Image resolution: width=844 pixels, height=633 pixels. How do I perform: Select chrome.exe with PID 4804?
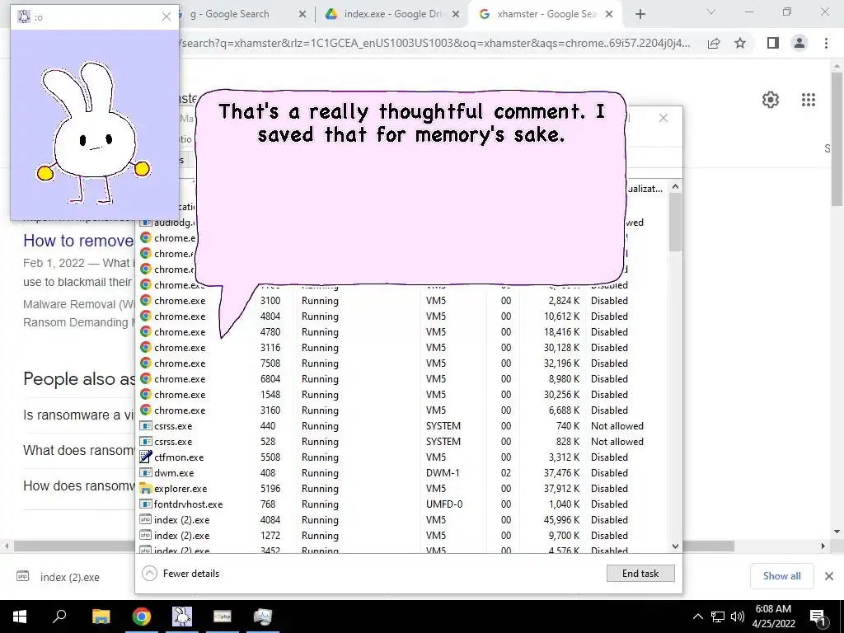tap(401, 316)
